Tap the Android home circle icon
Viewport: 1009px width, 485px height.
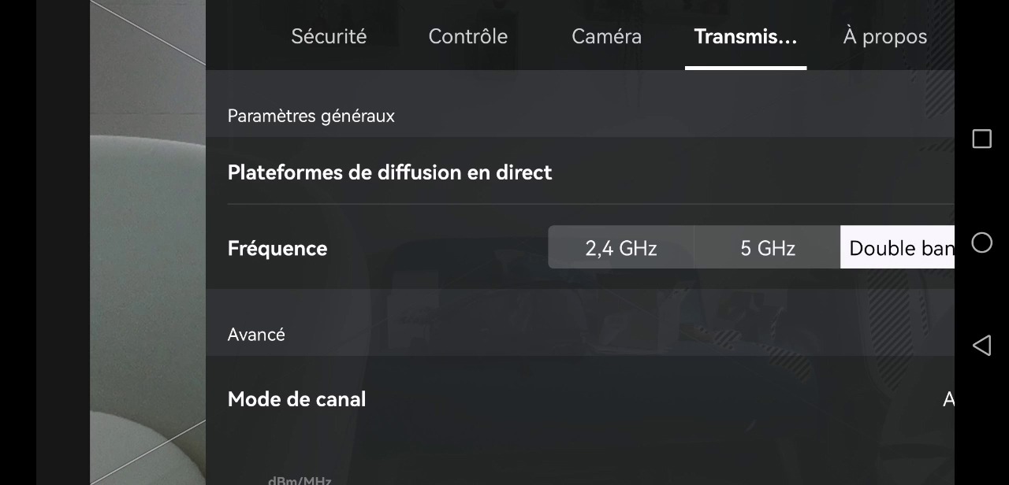pyautogui.click(x=981, y=242)
